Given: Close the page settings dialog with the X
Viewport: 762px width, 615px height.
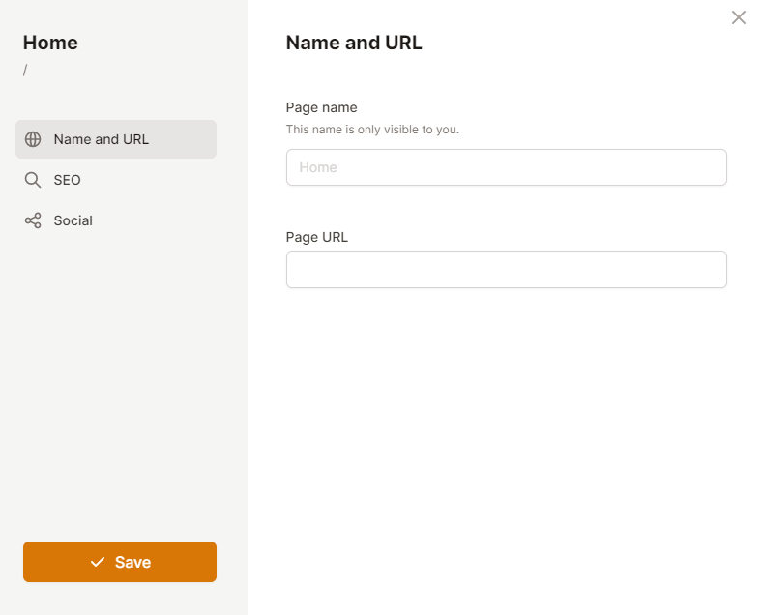Looking at the screenshot, I should pos(739,17).
